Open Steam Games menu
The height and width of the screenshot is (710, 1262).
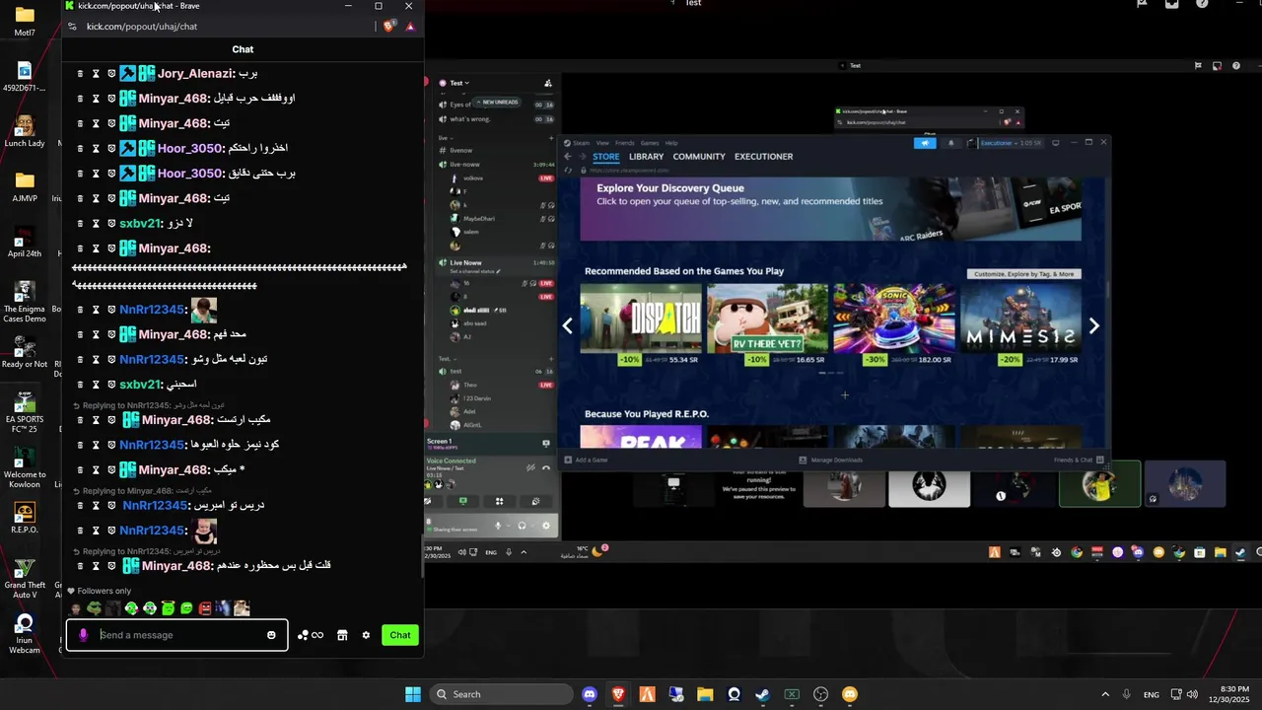click(650, 143)
